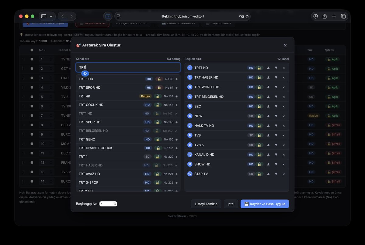Move TRT BELGESEL HD down
This screenshot has width=365, height=245.
(276, 97)
